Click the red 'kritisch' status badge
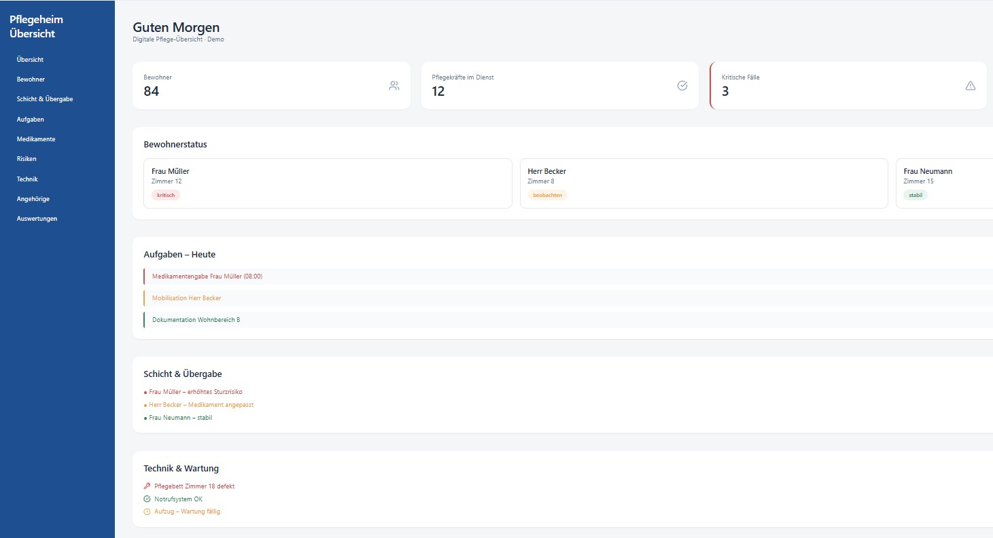The image size is (993, 538). pyautogui.click(x=165, y=195)
